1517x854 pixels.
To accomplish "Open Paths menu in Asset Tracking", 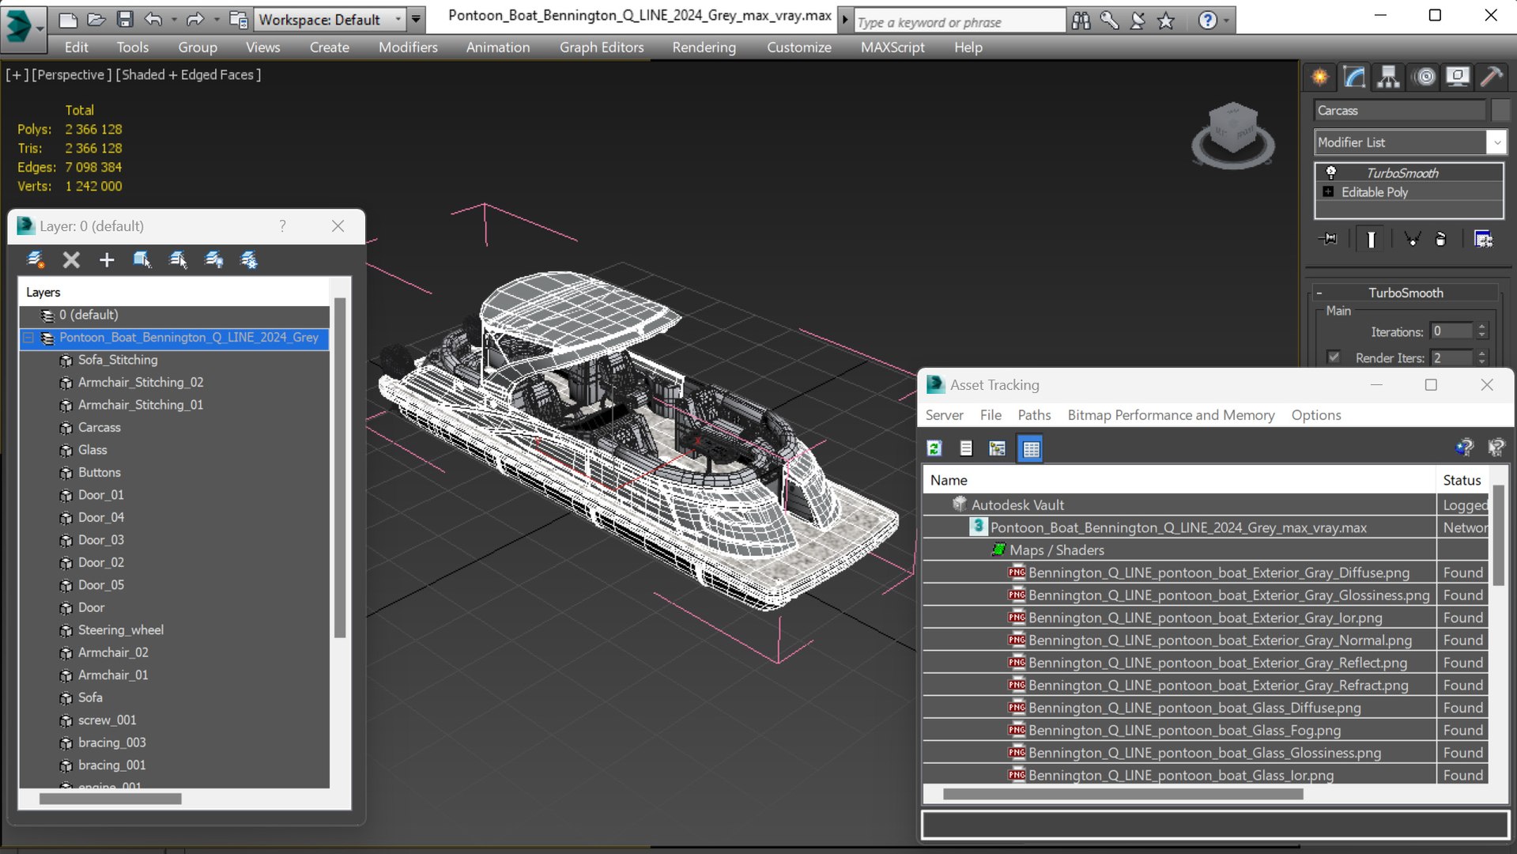I will point(1034,415).
